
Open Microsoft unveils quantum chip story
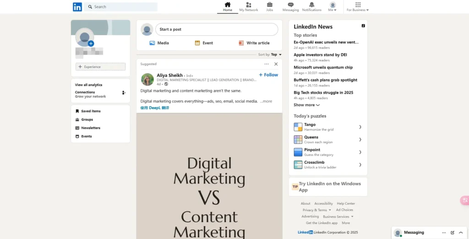coord(323,67)
